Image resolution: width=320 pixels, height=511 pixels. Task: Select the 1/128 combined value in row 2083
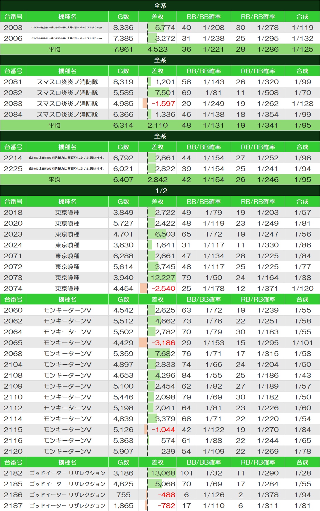[302, 104]
